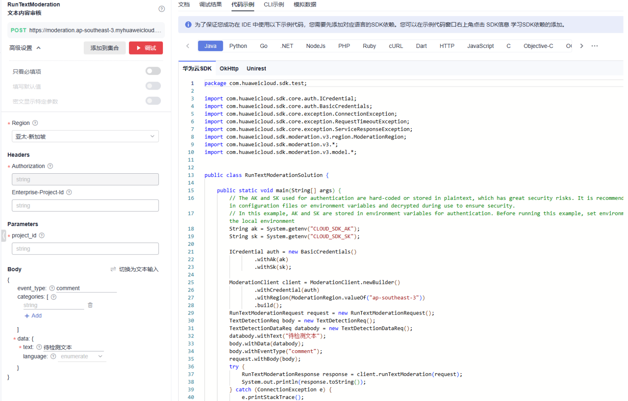Click the help icon next to Authorization
The height and width of the screenshot is (401, 628).
point(50,166)
